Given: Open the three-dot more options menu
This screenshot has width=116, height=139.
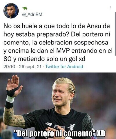Looking at the screenshot, I should click(110, 8).
